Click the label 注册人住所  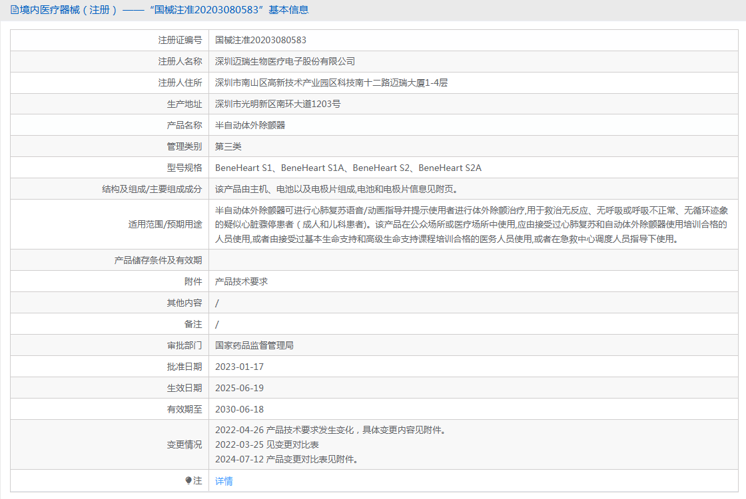pyautogui.click(x=181, y=83)
